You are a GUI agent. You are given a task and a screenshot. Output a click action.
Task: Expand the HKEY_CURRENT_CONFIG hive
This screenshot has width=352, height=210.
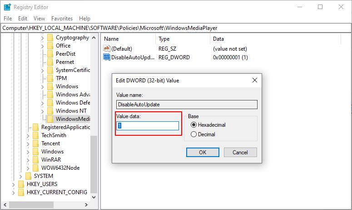point(14,192)
